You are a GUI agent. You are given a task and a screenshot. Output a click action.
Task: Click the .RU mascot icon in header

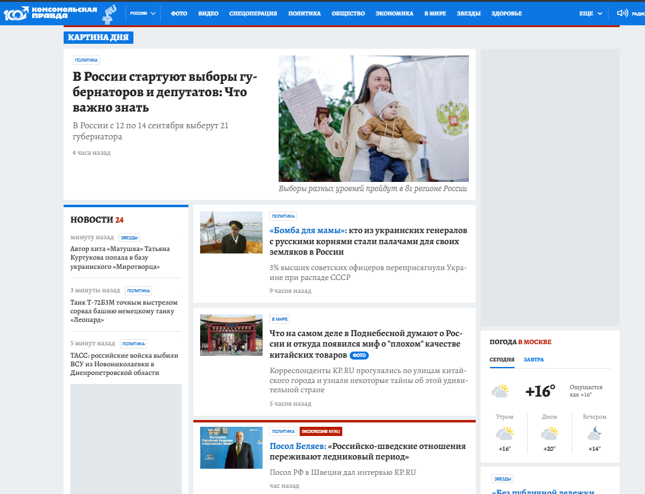pyautogui.click(x=109, y=13)
